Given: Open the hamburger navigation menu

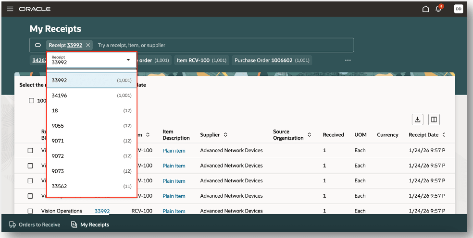Looking at the screenshot, I should (10, 9).
